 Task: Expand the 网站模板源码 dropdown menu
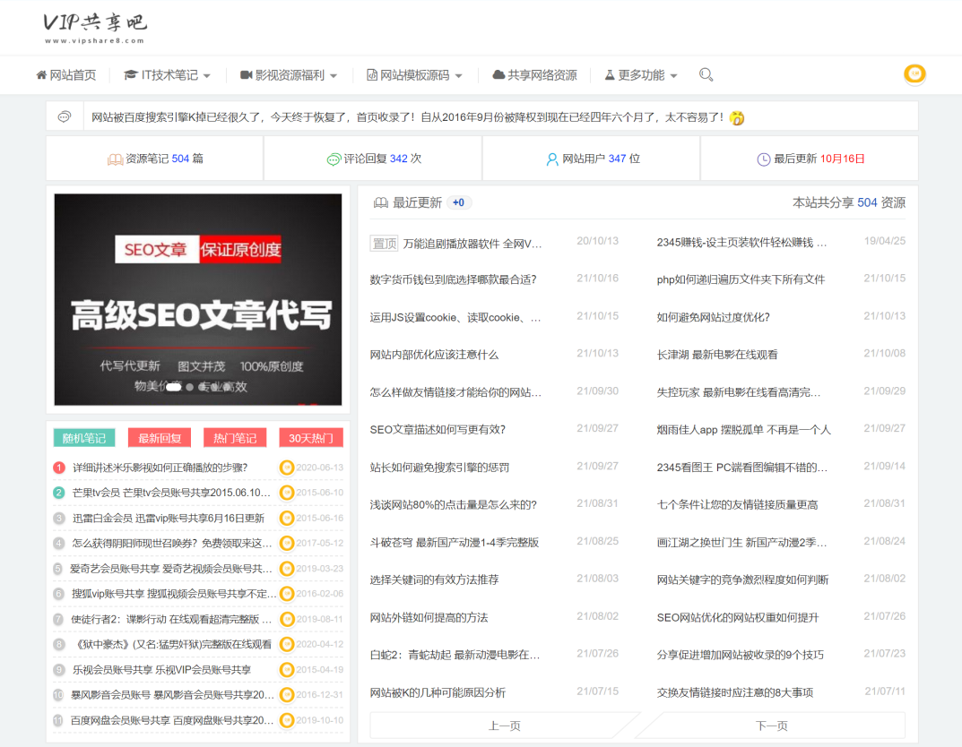tap(414, 75)
